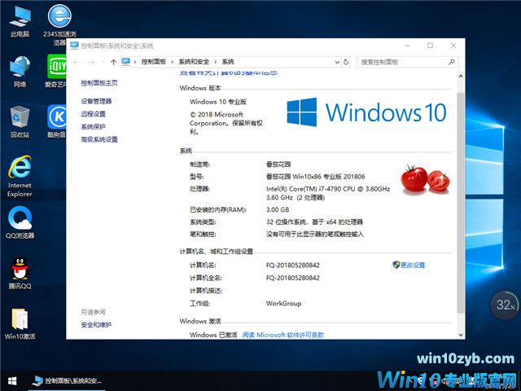Click the 32% floating accelerator ball
The image size is (521, 391).
pyautogui.click(x=505, y=305)
